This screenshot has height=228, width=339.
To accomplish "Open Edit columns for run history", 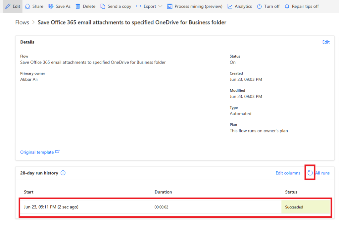I will [x=288, y=173].
